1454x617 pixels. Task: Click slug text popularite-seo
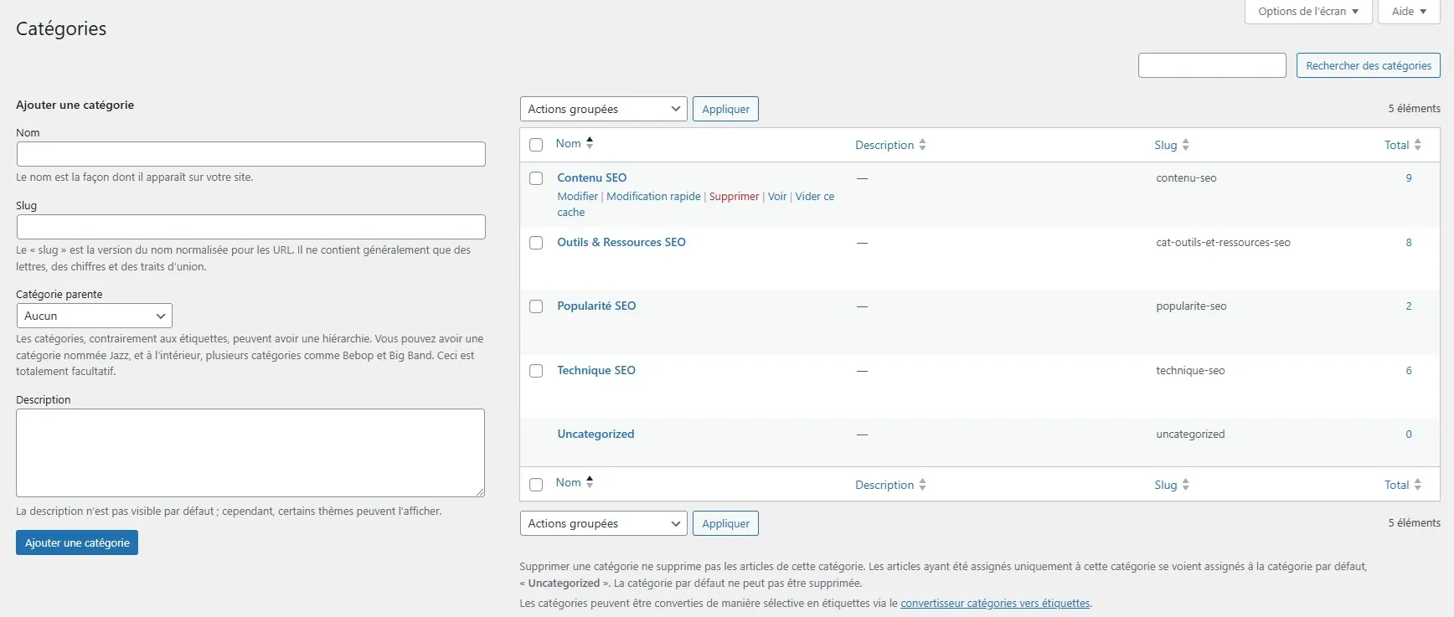(1191, 306)
